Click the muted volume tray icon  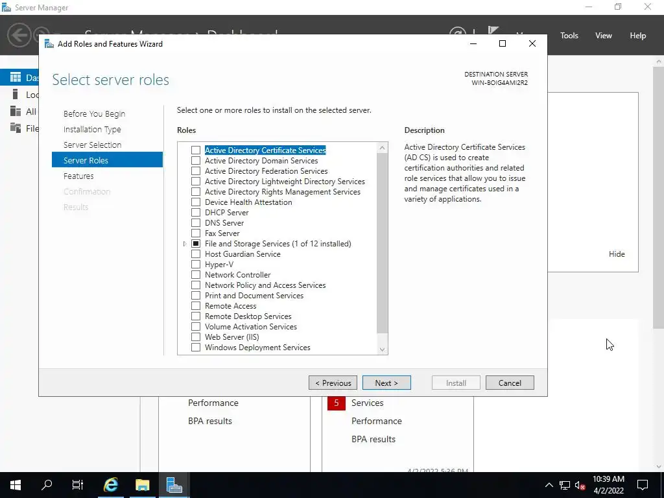coord(580,485)
